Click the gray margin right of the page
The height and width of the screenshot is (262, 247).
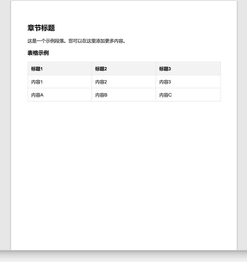pyautogui.click(x=242, y=128)
